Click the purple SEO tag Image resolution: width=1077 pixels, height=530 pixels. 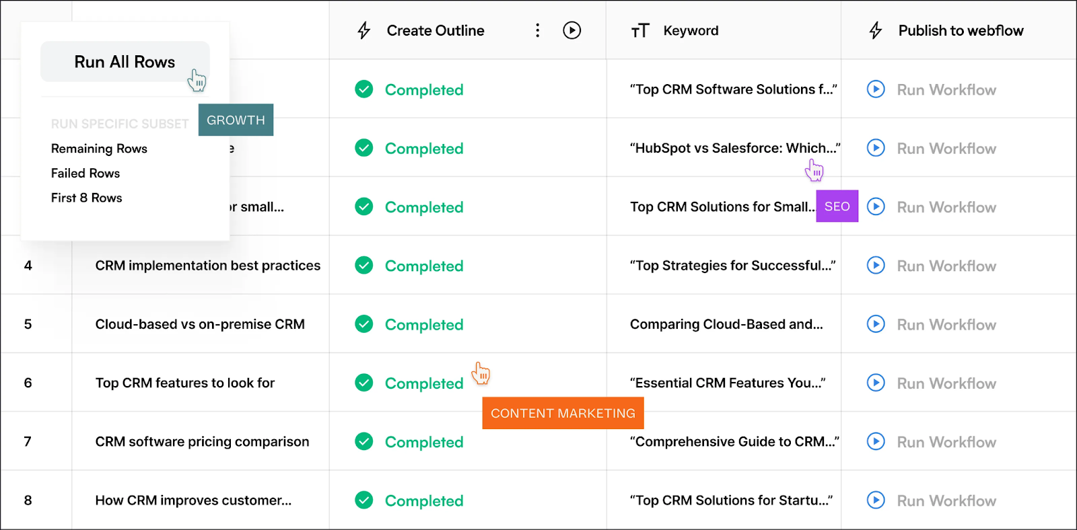coord(837,206)
